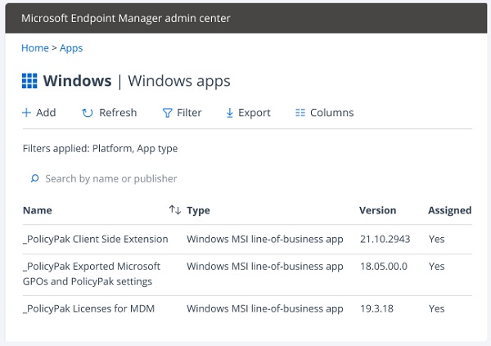Toggle sort arrows beside Name column
Viewport: 491px width, 346px height.
coord(174,210)
